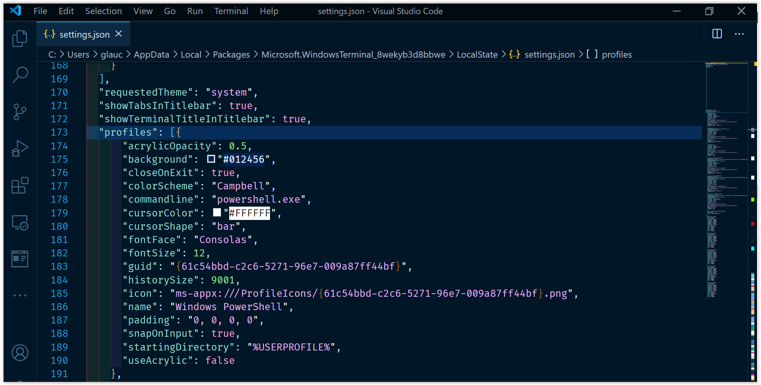Click the snapOnInput true value
The height and width of the screenshot is (385, 761).
coord(223,333)
